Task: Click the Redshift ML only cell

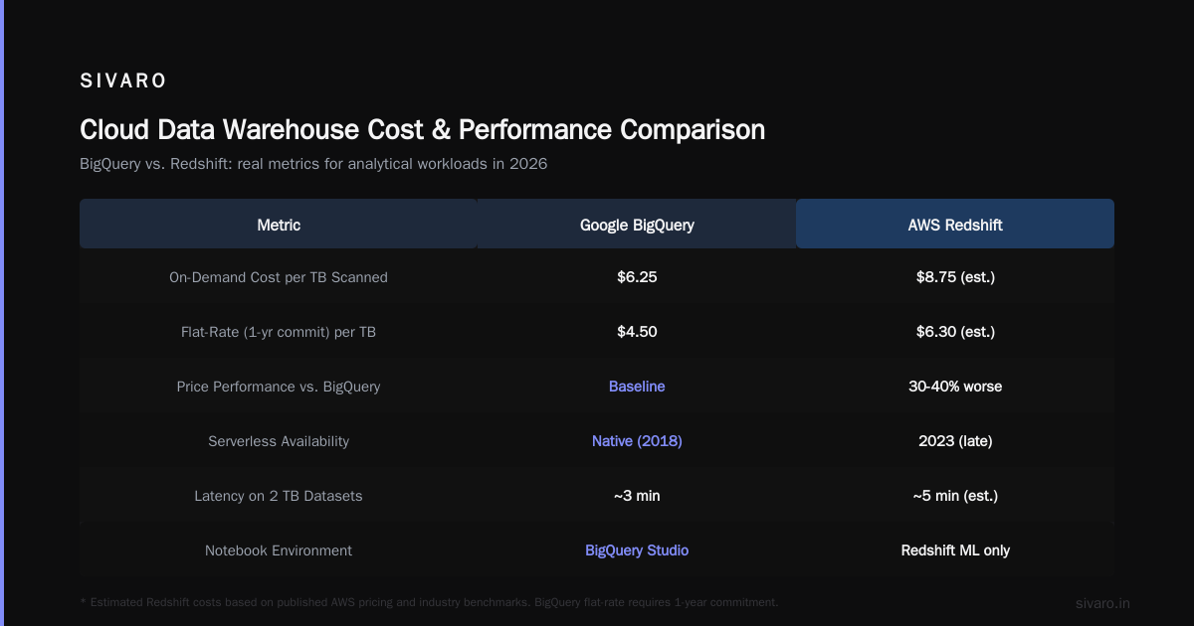Action: tap(955, 549)
